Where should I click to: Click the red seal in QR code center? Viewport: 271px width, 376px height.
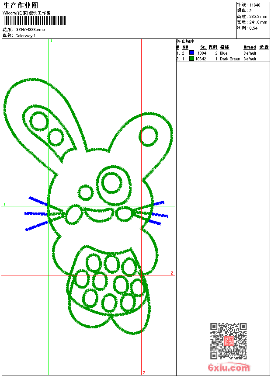click(228, 341)
